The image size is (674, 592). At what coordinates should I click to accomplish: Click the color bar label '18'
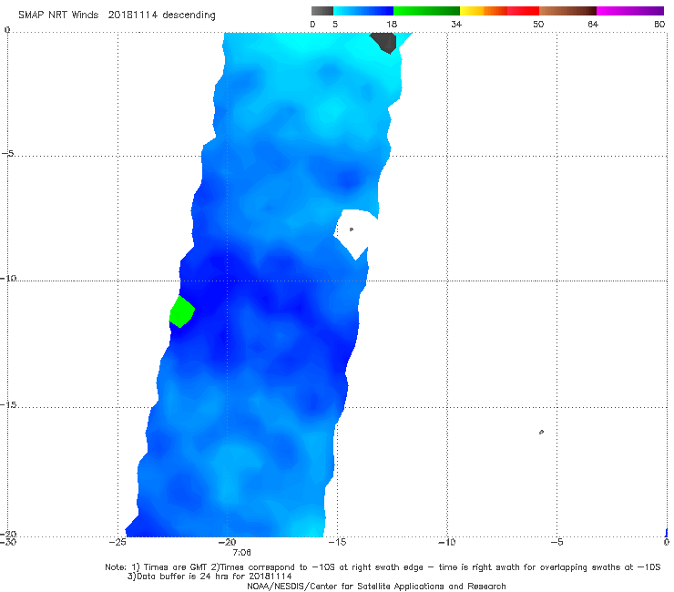tap(392, 24)
